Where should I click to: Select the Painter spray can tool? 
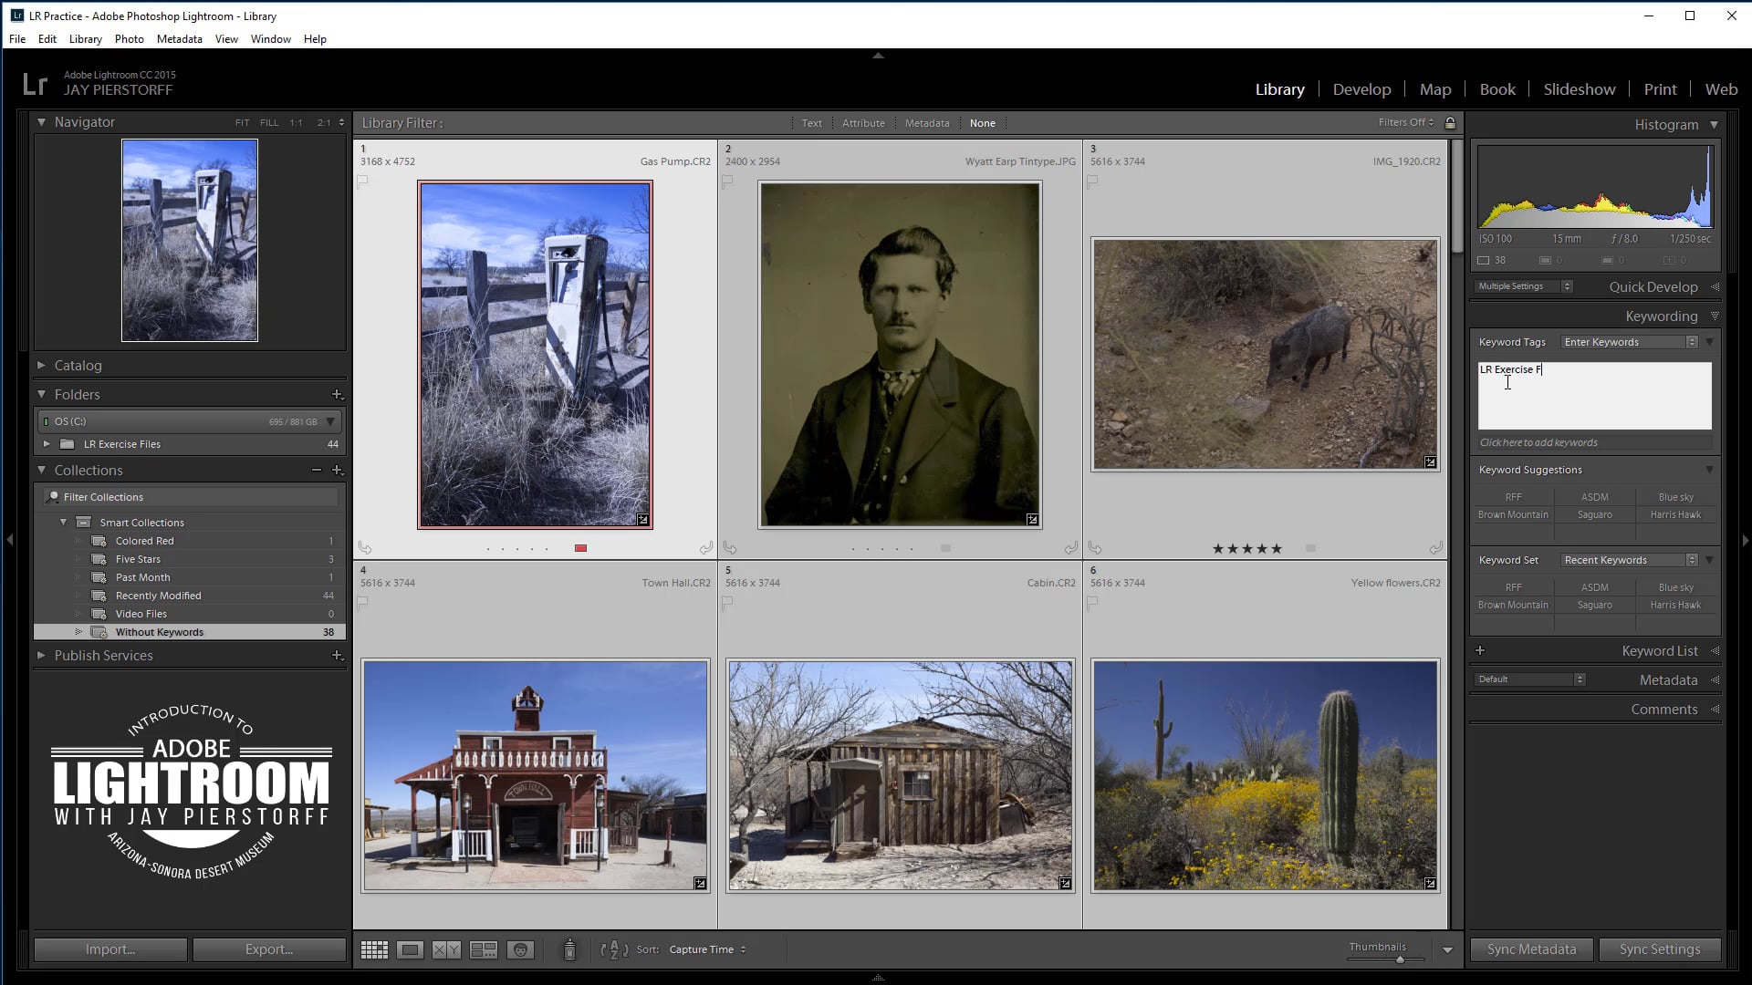click(569, 949)
